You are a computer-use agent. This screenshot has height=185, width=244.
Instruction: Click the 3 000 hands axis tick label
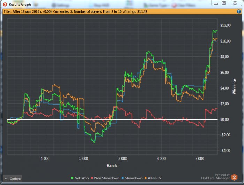[x=122, y=158]
